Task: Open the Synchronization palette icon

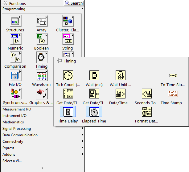Action: [15, 94]
